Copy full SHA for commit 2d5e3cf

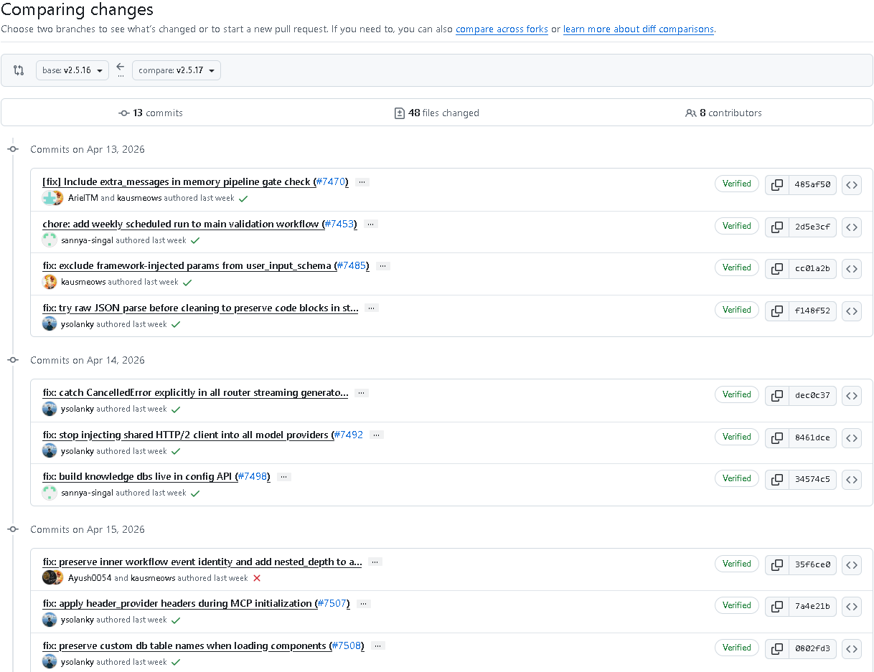(776, 227)
